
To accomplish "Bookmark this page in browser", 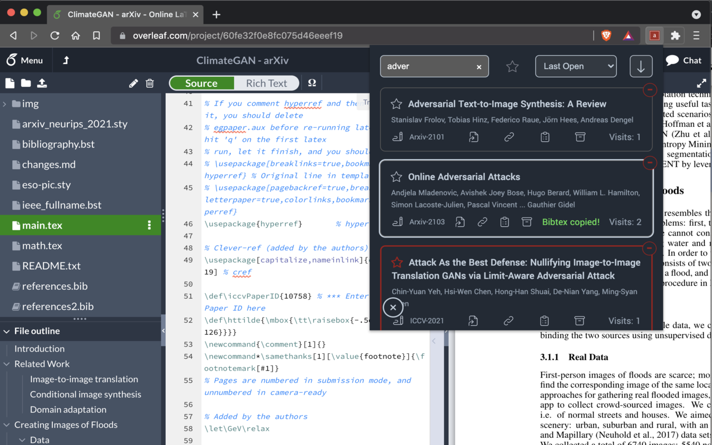I will tap(96, 36).
